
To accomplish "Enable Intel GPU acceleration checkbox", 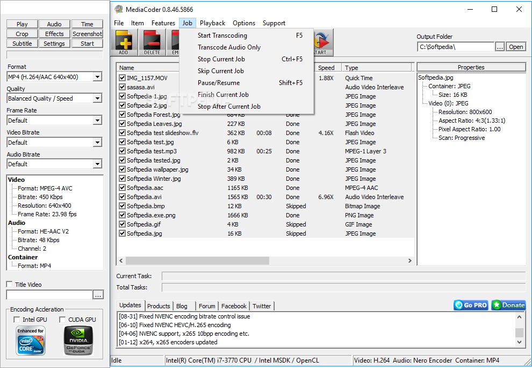I will coord(17,320).
